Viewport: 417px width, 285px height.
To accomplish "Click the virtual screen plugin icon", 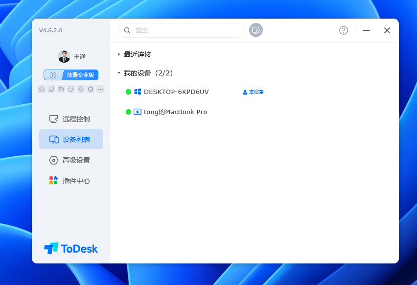I will click(51, 89).
